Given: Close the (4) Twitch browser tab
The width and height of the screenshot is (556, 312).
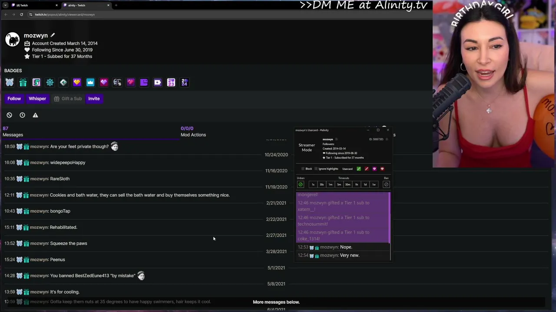Looking at the screenshot, I should point(56,5).
